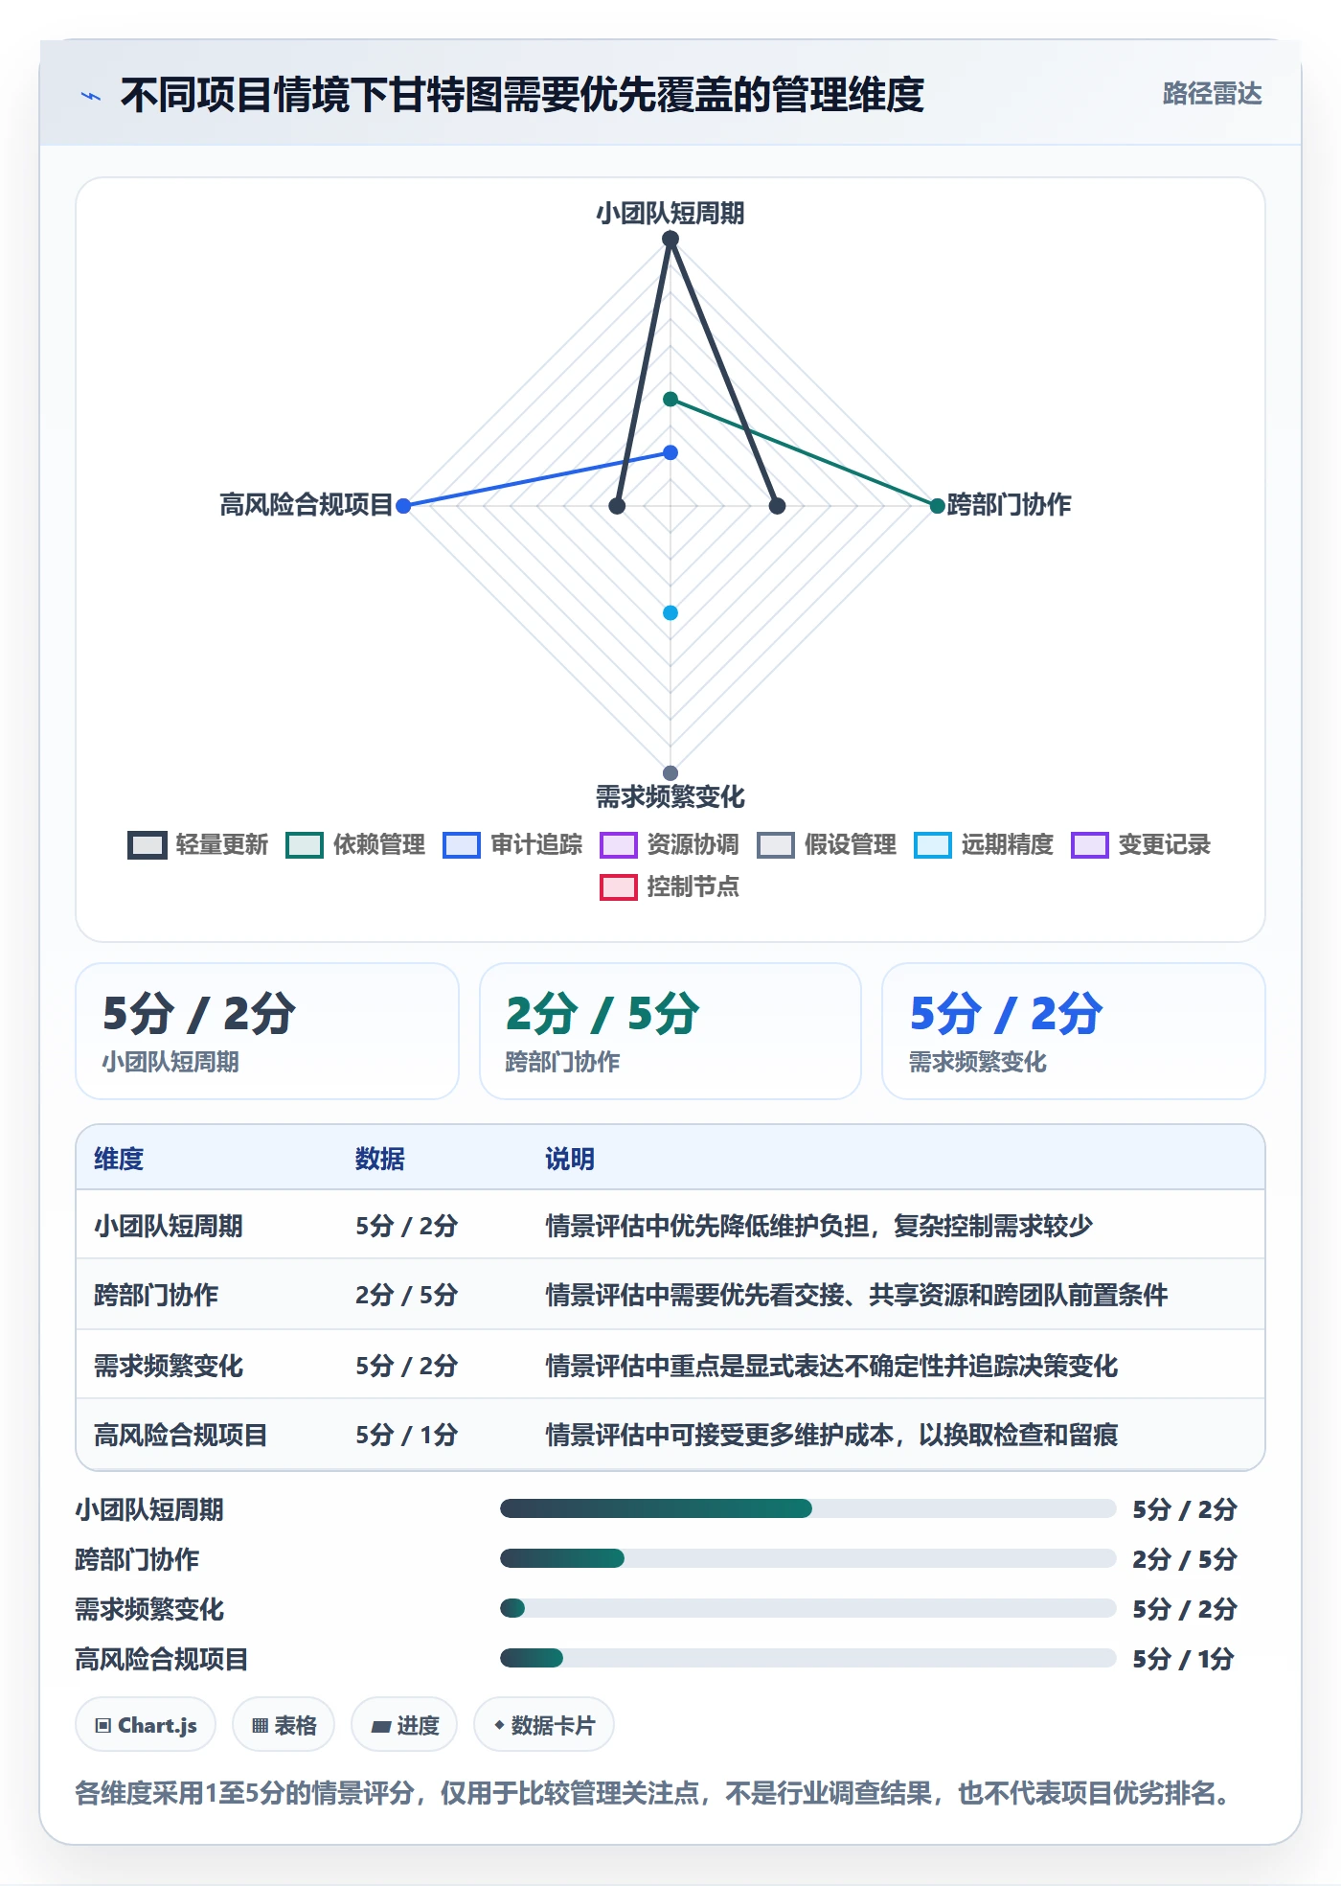Click the dark data point at the radar's top vertex
Screen dimensions: 1341x1886
(670, 239)
